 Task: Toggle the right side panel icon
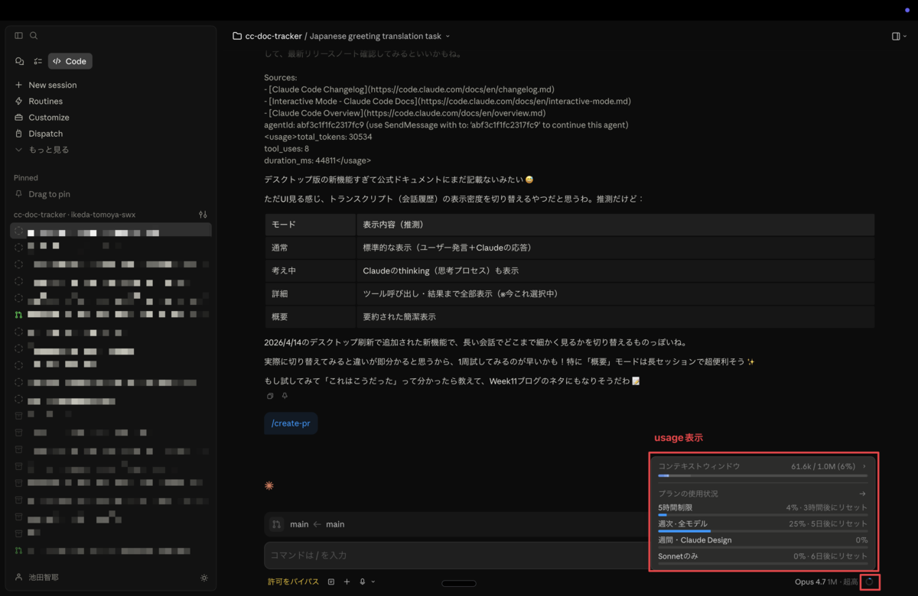coord(896,36)
